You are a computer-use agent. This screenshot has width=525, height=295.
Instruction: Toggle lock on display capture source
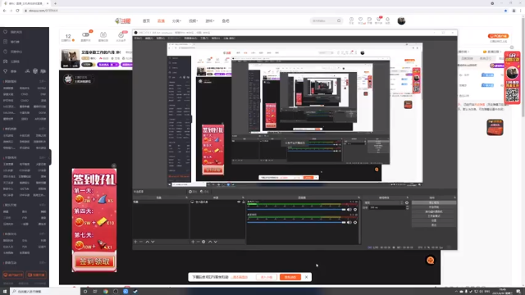(x=244, y=202)
